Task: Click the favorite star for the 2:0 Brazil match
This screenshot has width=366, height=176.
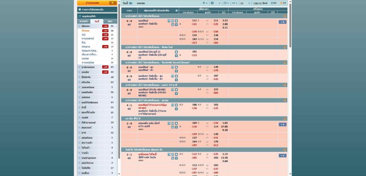Action: pos(176,123)
